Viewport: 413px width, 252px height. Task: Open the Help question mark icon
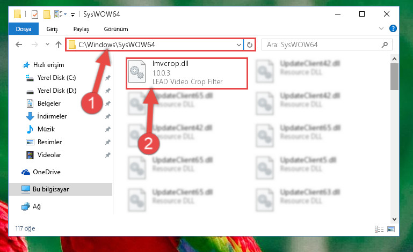tap(393, 28)
